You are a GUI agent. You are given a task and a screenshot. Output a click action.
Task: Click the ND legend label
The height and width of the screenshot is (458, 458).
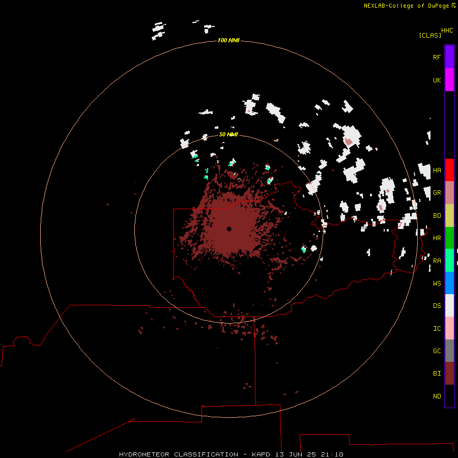tap(437, 396)
